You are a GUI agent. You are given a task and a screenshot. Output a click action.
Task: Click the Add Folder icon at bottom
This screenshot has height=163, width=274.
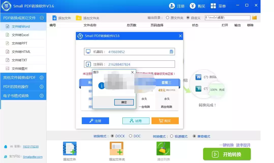point(117,149)
